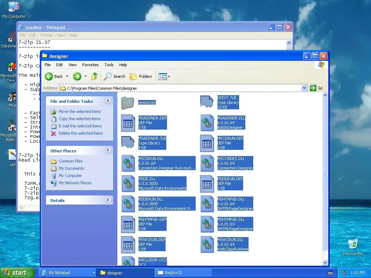Image resolution: width=371 pixels, height=278 pixels.
Task: Click the designer taskbar button
Action: 126,273
